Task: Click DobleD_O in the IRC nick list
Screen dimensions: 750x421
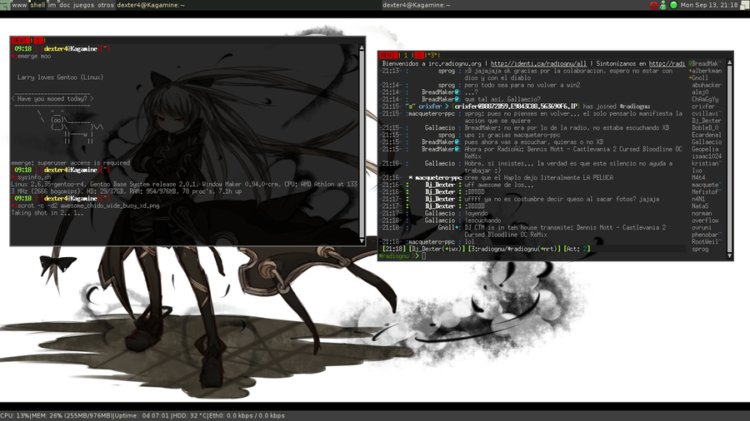Action: [x=705, y=128]
